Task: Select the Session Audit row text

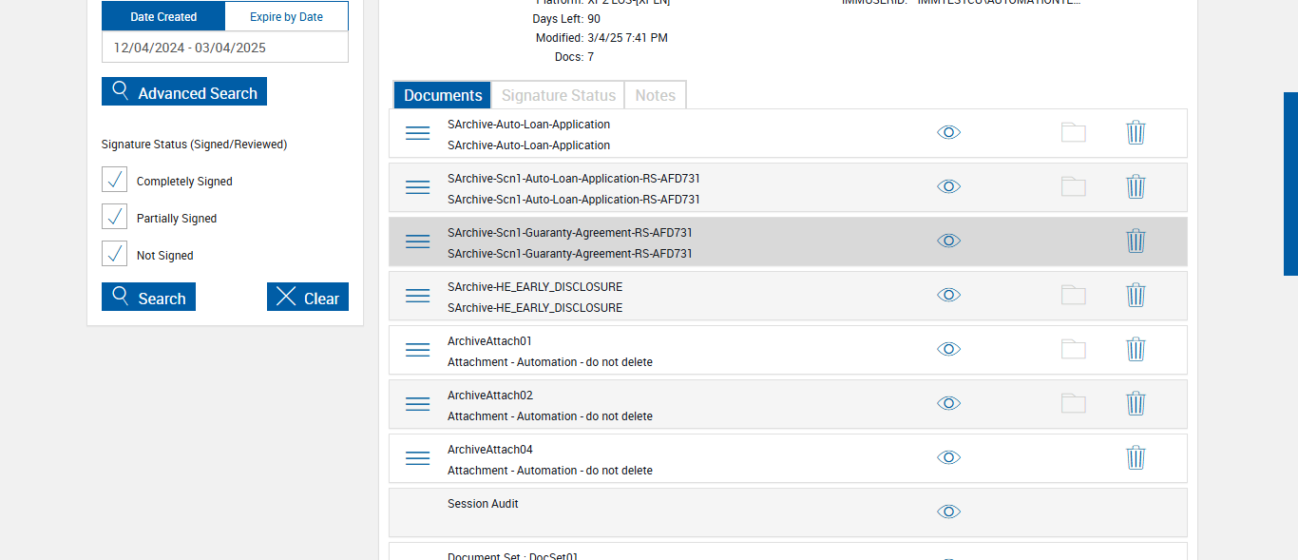Action: click(483, 504)
